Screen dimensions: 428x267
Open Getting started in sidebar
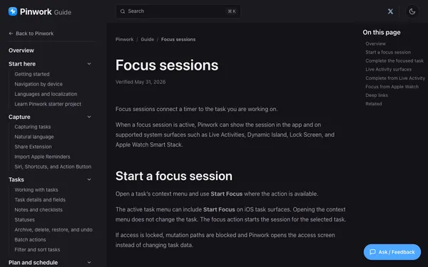pyautogui.click(x=32, y=74)
